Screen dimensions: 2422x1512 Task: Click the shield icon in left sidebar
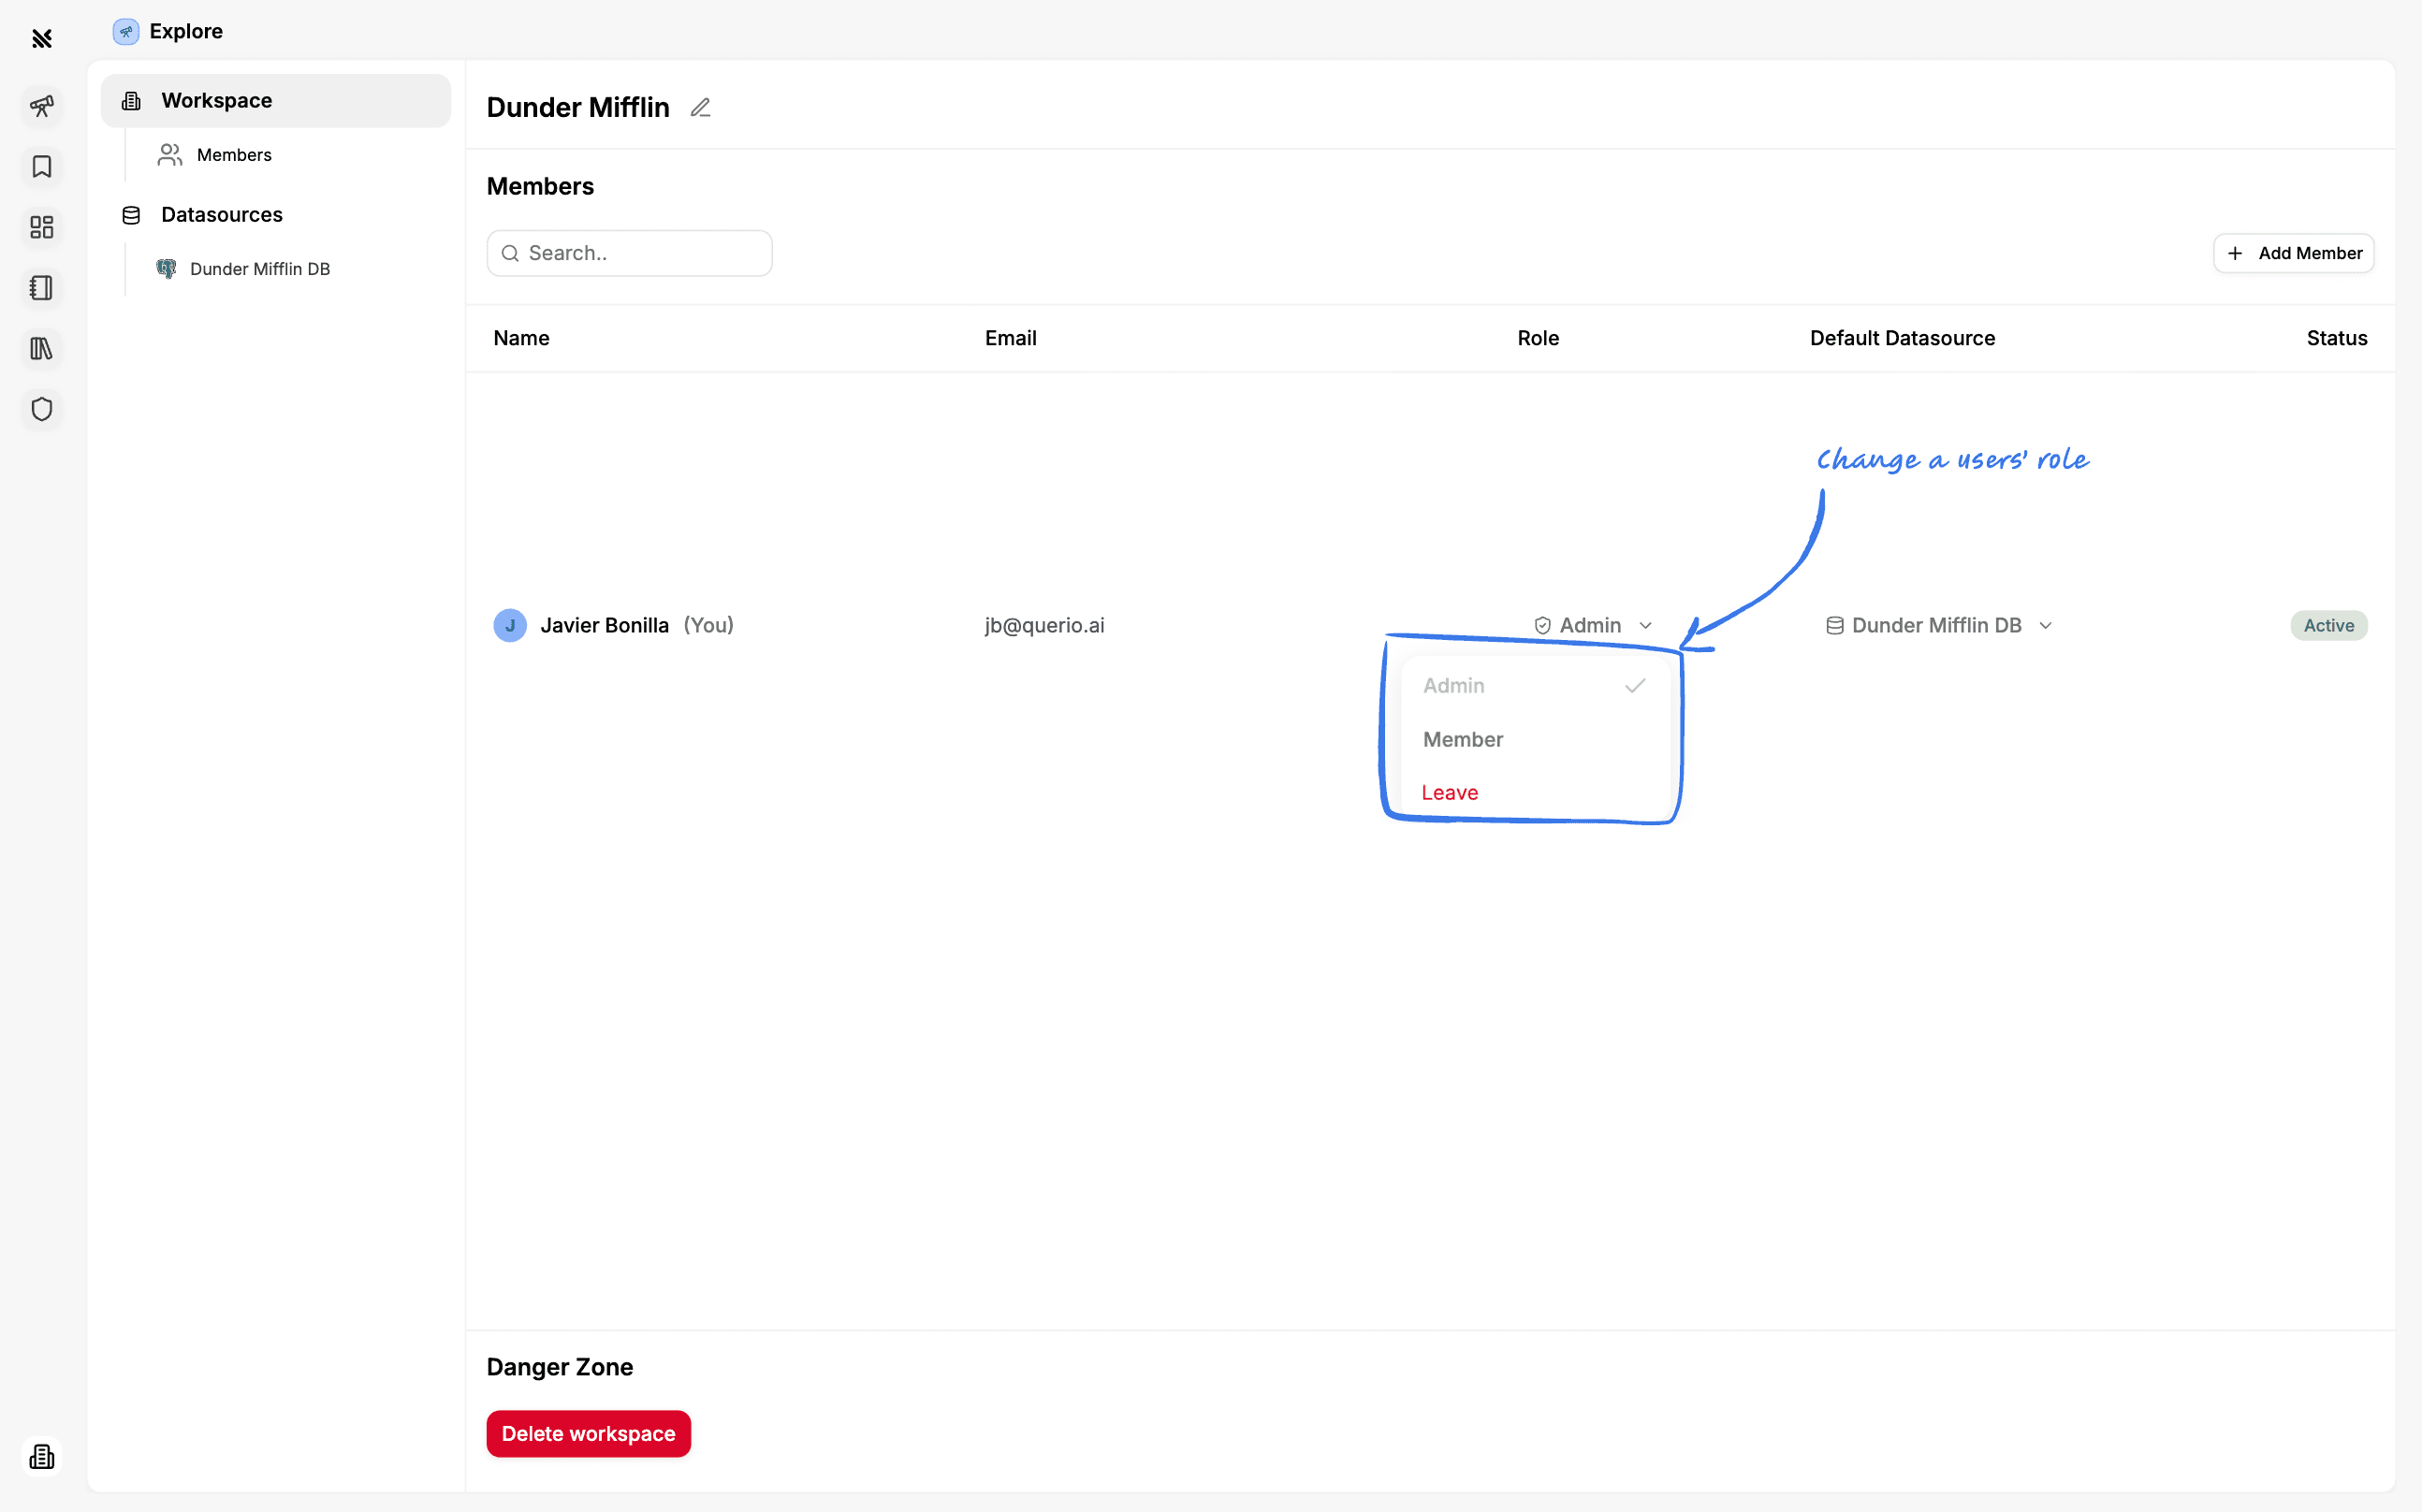pyautogui.click(x=41, y=409)
